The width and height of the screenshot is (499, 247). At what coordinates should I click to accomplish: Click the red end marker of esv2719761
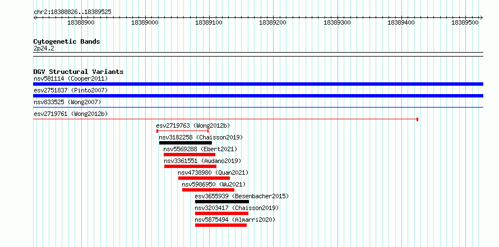tap(417, 119)
